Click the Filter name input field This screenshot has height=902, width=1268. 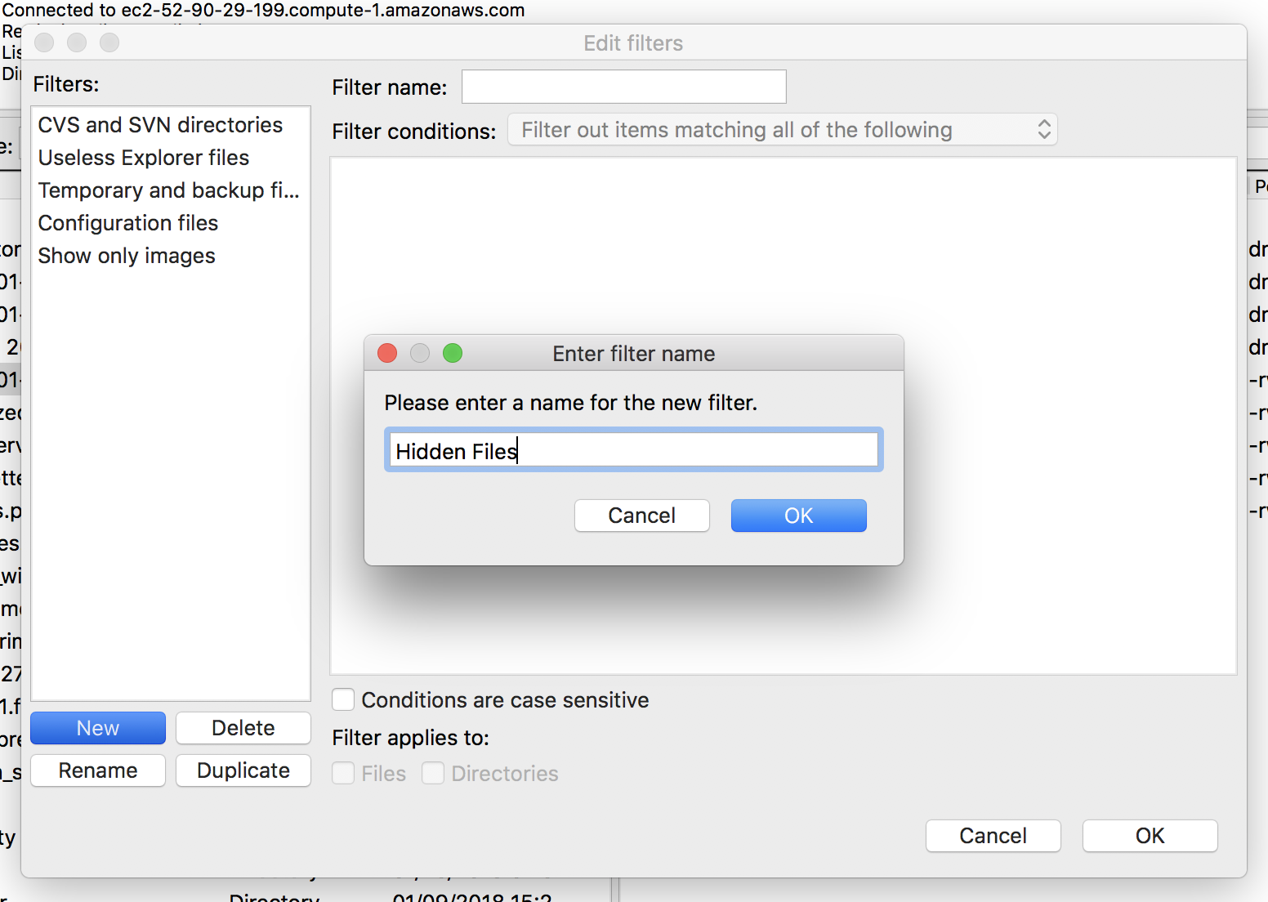point(623,87)
